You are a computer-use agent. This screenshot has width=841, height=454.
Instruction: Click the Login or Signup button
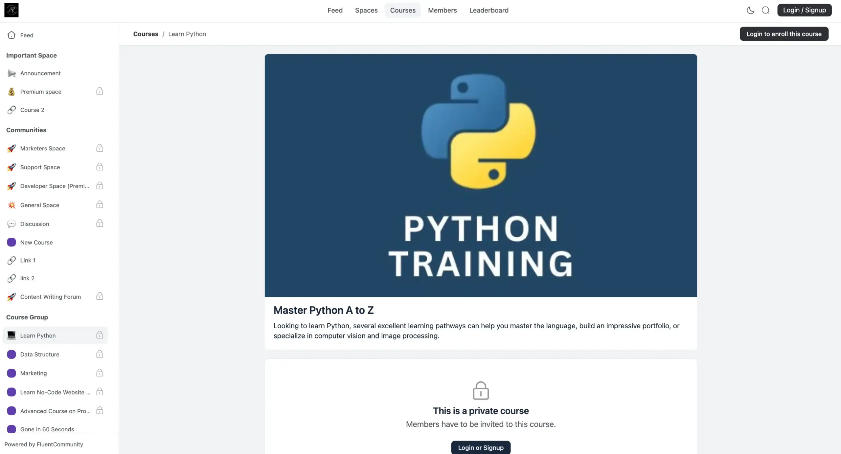pos(481,447)
